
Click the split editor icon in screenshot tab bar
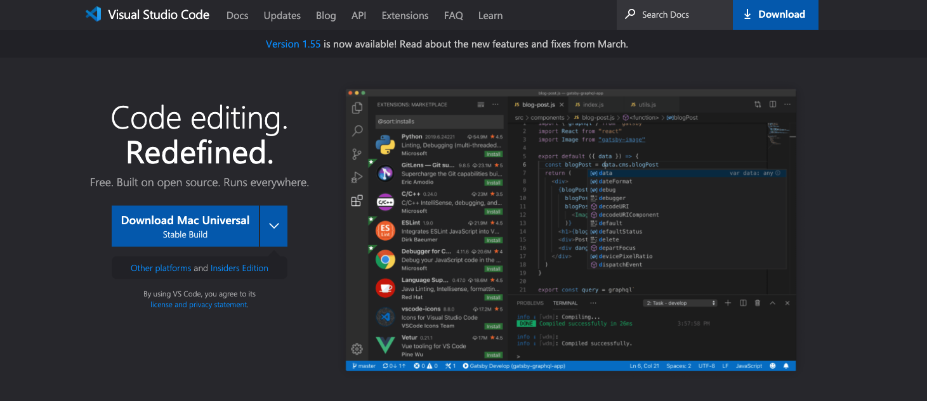click(x=773, y=105)
